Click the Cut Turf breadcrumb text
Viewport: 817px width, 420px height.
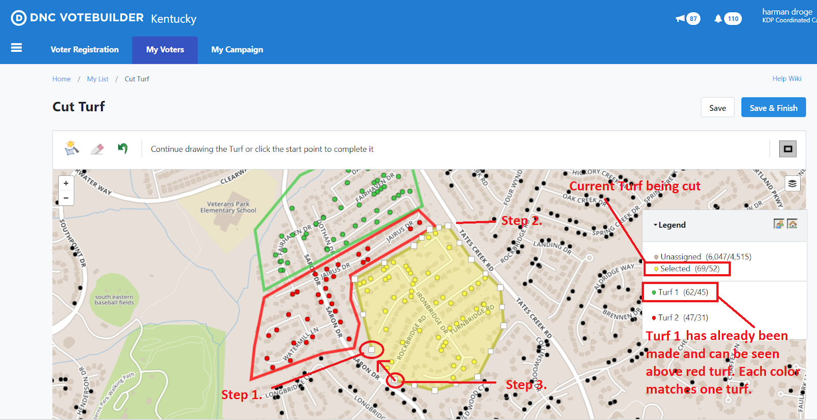(137, 79)
